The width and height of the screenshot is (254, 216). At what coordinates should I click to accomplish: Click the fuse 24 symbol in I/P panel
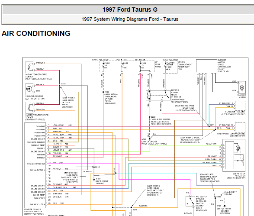pyautogui.click(x=103, y=65)
